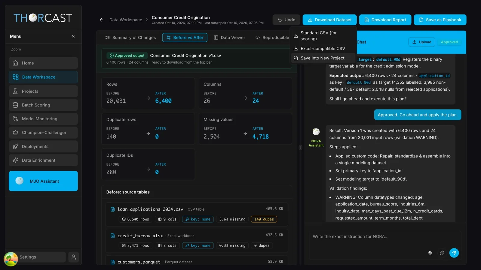481x270 pixels.
Task: Click the loan_applications_2024.csv file name
Action: pyautogui.click(x=150, y=209)
